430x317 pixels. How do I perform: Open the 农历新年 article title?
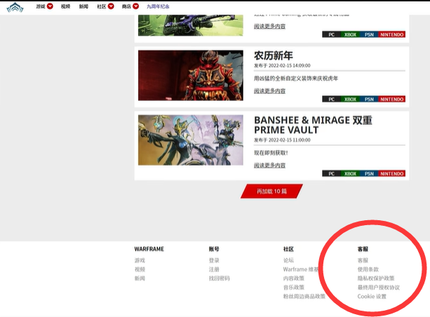click(x=274, y=55)
